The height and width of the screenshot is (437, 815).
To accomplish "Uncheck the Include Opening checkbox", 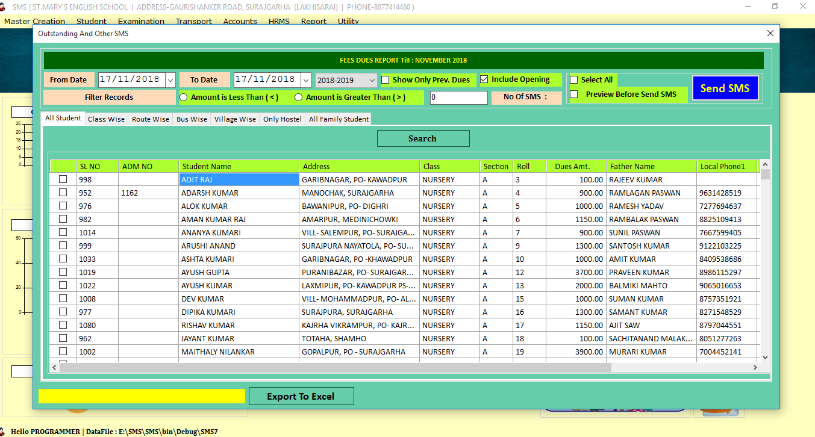I will [484, 79].
